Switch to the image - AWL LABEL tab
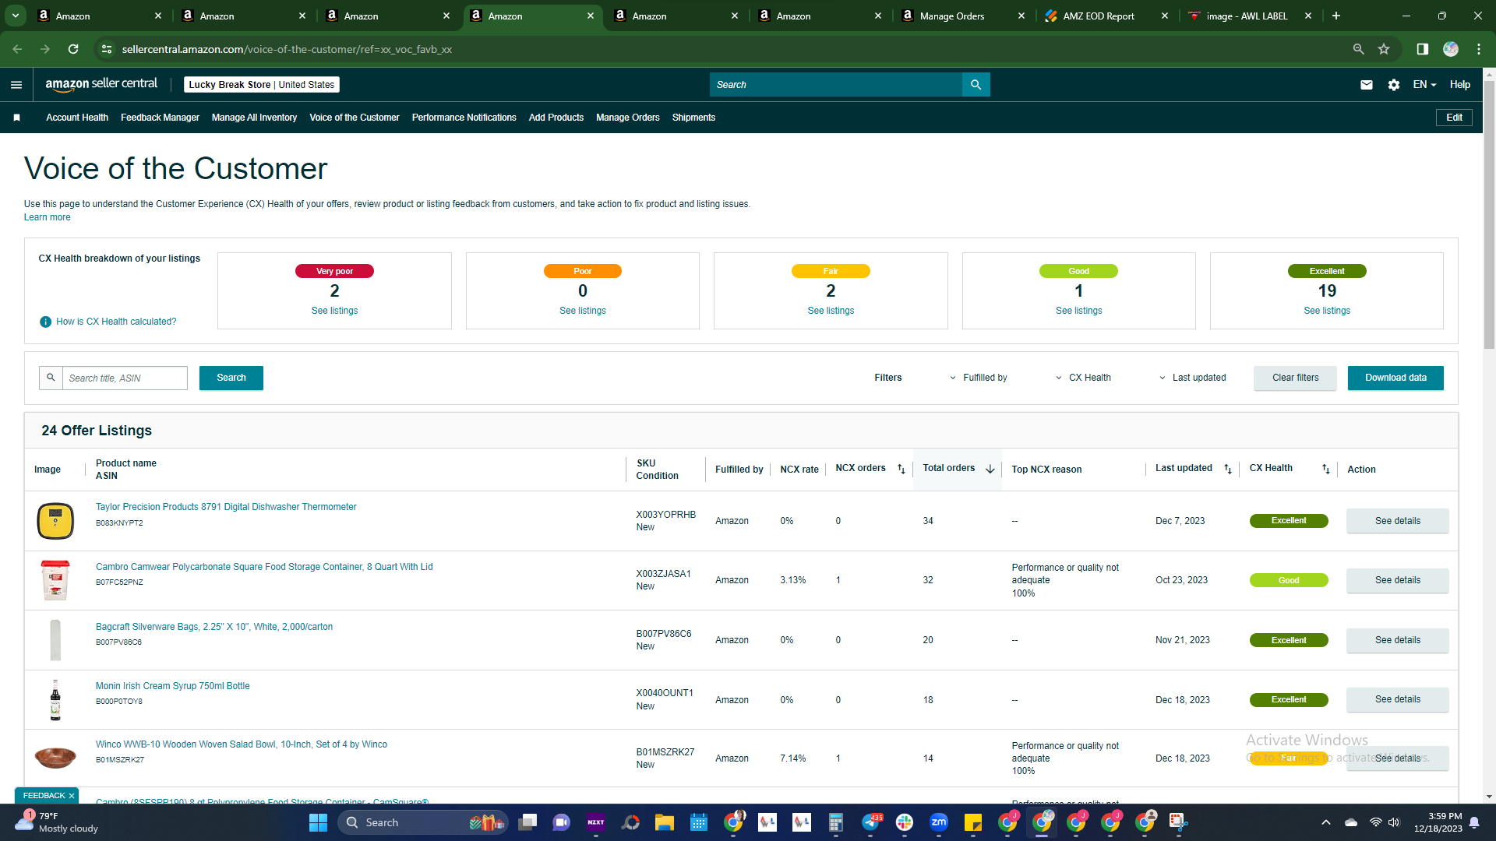Image resolution: width=1496 pixels, height=841 pixels. click(1248, 16)
